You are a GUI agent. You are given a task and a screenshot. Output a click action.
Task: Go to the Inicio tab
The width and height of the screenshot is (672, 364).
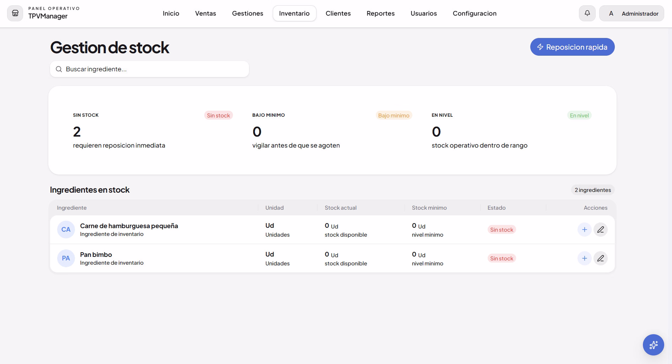point(171,13)
